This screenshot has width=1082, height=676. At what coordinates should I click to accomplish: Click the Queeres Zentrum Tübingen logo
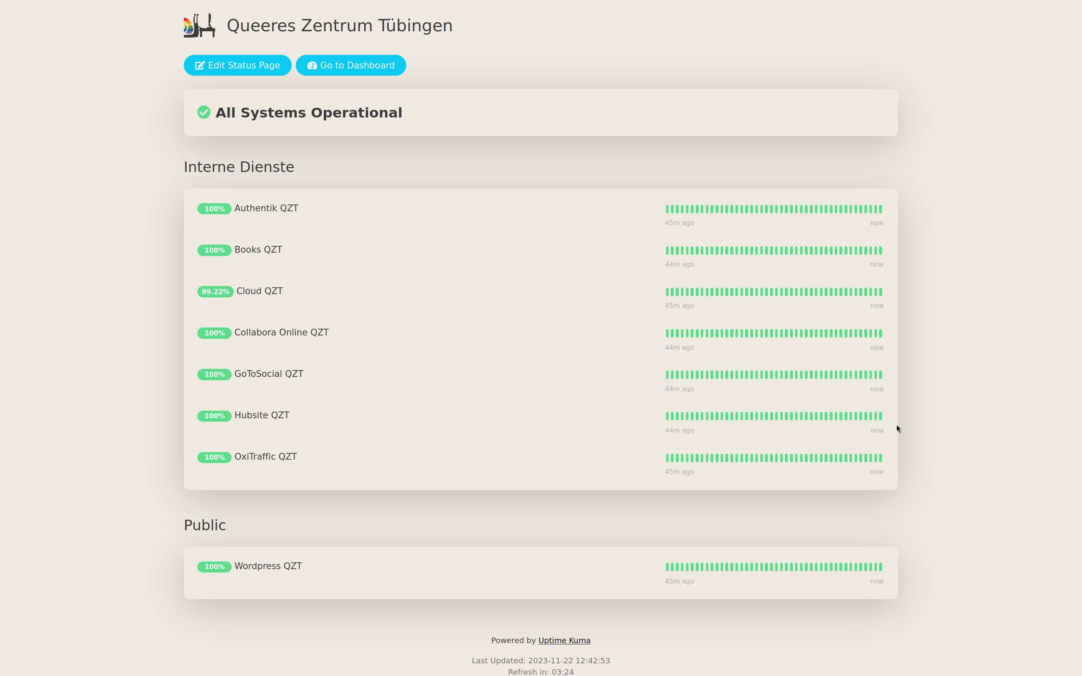pos(199,25)
